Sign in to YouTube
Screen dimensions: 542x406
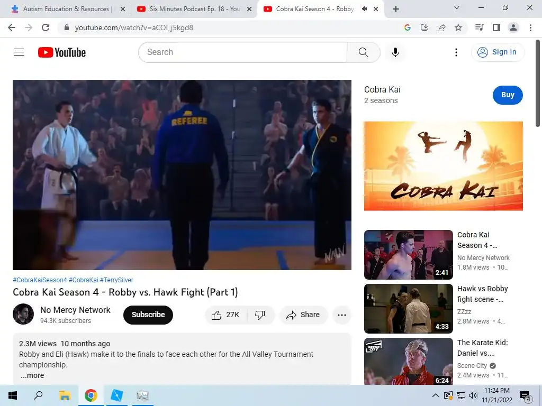pyautogui.click(x=498, y=52)
